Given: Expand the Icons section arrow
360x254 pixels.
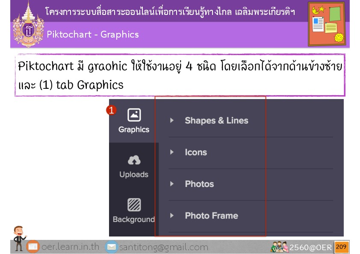Looking at the screenshot, I should tap(172, 152).
